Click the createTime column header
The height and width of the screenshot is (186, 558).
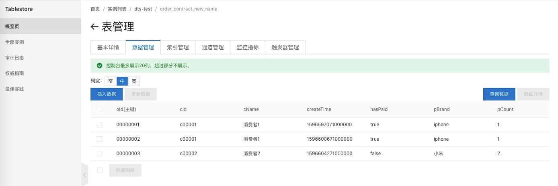319,109
